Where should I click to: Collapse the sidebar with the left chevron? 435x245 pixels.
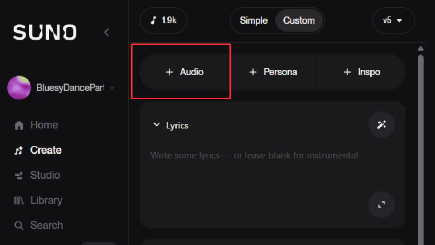click(x=106, y=33)
